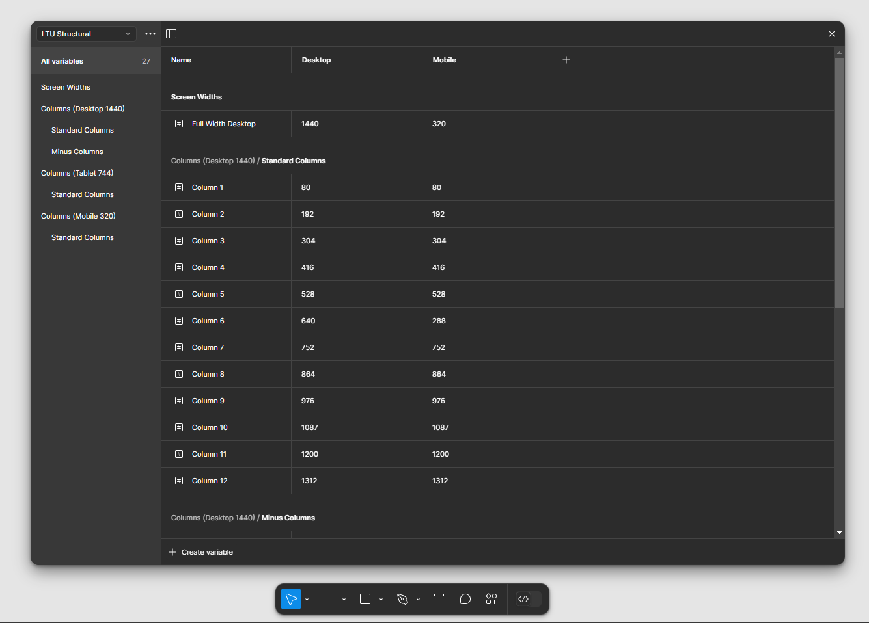Open the LTU Structural collection dropdown
869x623 pixels.
(86, 34)
